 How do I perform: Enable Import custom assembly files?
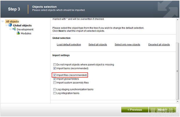[x=55, y=83]
